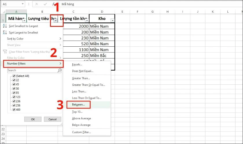Screen dimensions: 243x144
Task: Open the Number Filters submenu
Action: click(x=33, y=64)
